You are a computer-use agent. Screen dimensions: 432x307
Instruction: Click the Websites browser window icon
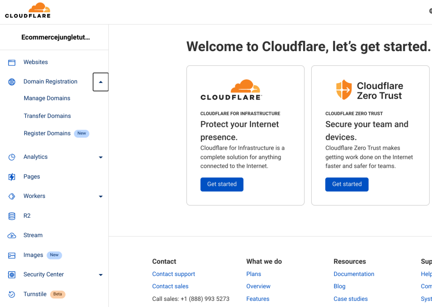(x=12, y=63)
